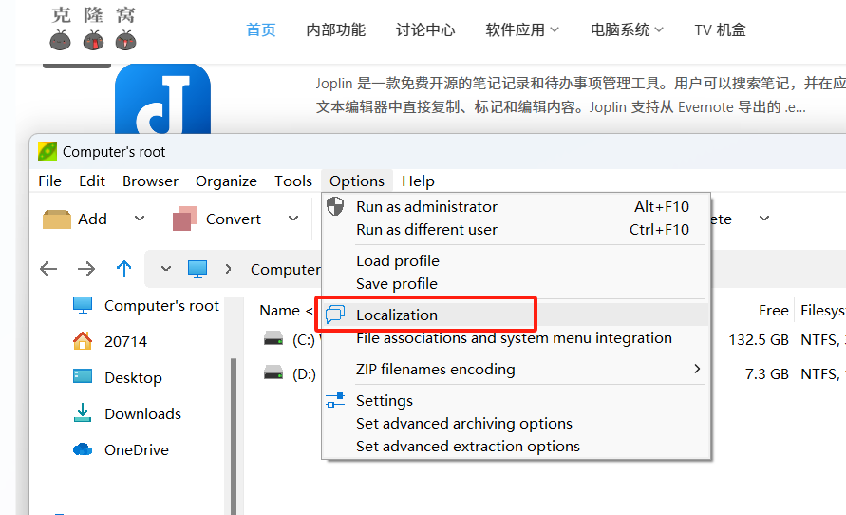Click the Localization speech bubble icon

[335, 315]
